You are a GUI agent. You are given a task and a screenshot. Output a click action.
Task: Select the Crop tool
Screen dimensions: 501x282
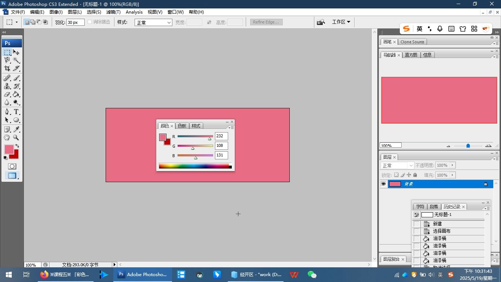[x=7, y=68]
